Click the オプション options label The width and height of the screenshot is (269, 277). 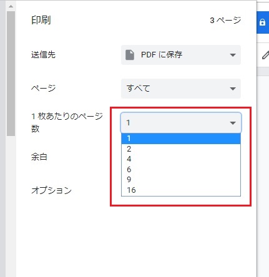pos(51,190)
